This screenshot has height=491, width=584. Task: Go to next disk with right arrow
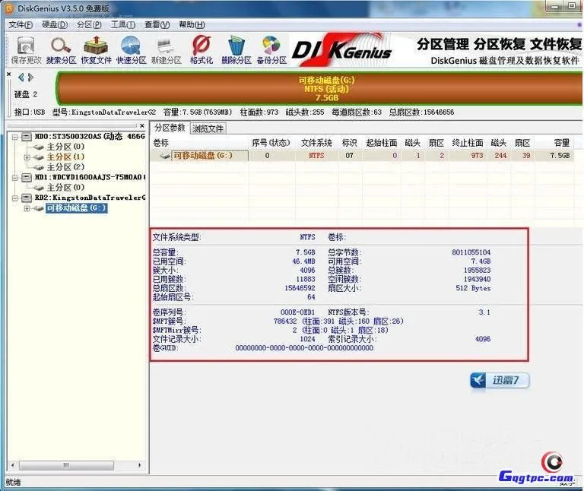(x=30, y=77)
